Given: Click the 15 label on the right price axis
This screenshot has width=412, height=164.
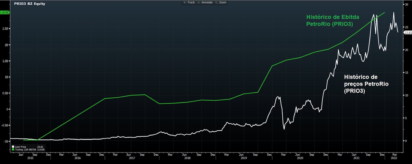Looking at the screenshot, I should click(x=407, y=72).
